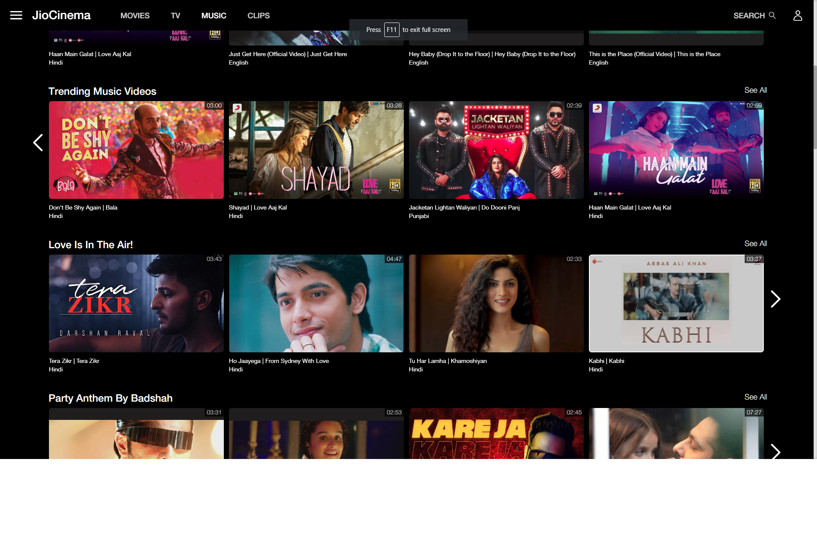817x544 pixels.
Task: Show next Party Anthem By Badshah videos
Action: pos(775,451)
